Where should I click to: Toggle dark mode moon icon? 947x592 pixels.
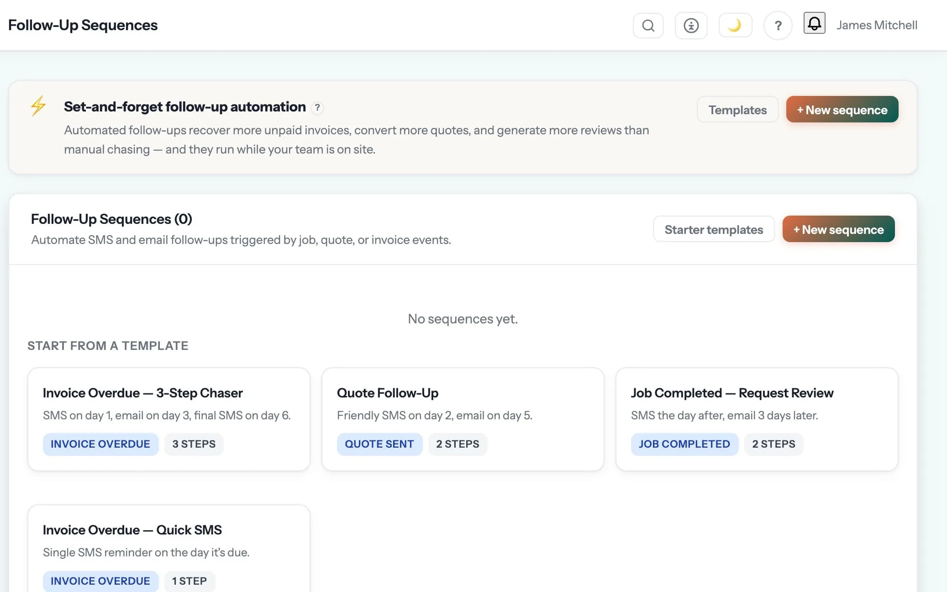coord(735,25)
